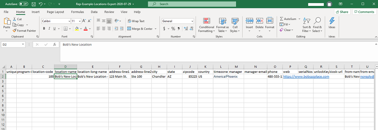The image size is (378, 130).
Task: Click the Insert cells icon
Action: pos(249,21)
